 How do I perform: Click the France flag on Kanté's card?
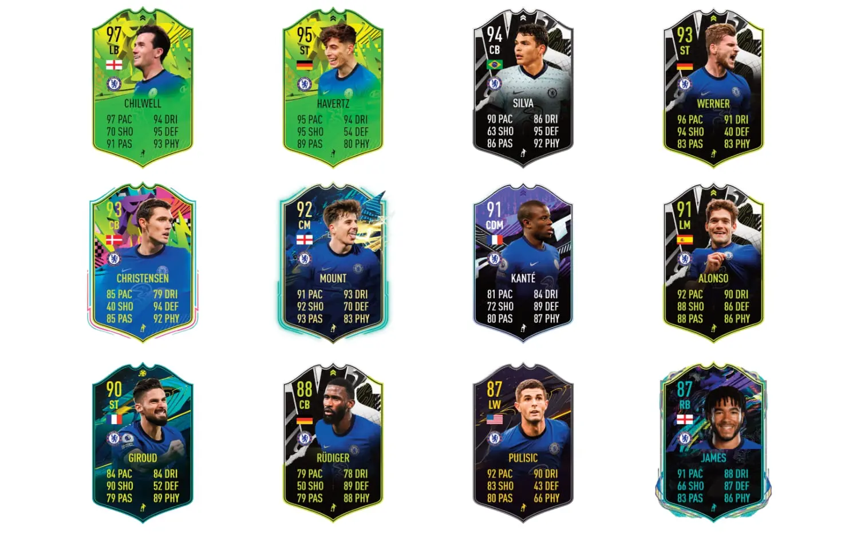[x=494, y=239]
